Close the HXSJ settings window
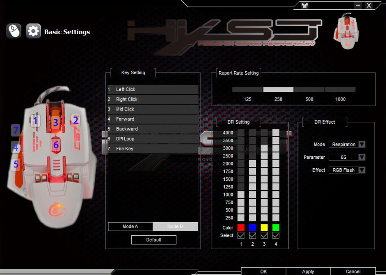Viewport: 386px width, 275px height. point(369,5)
